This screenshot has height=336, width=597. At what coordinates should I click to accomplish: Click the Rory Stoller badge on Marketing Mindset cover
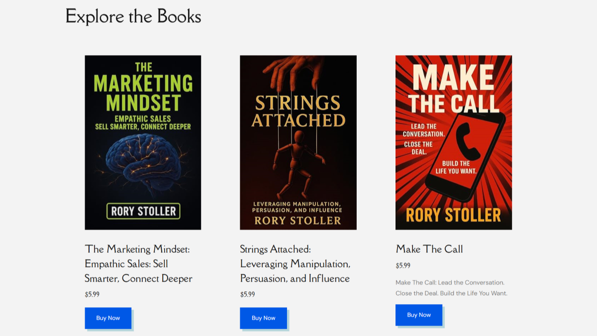pos(143,211)
